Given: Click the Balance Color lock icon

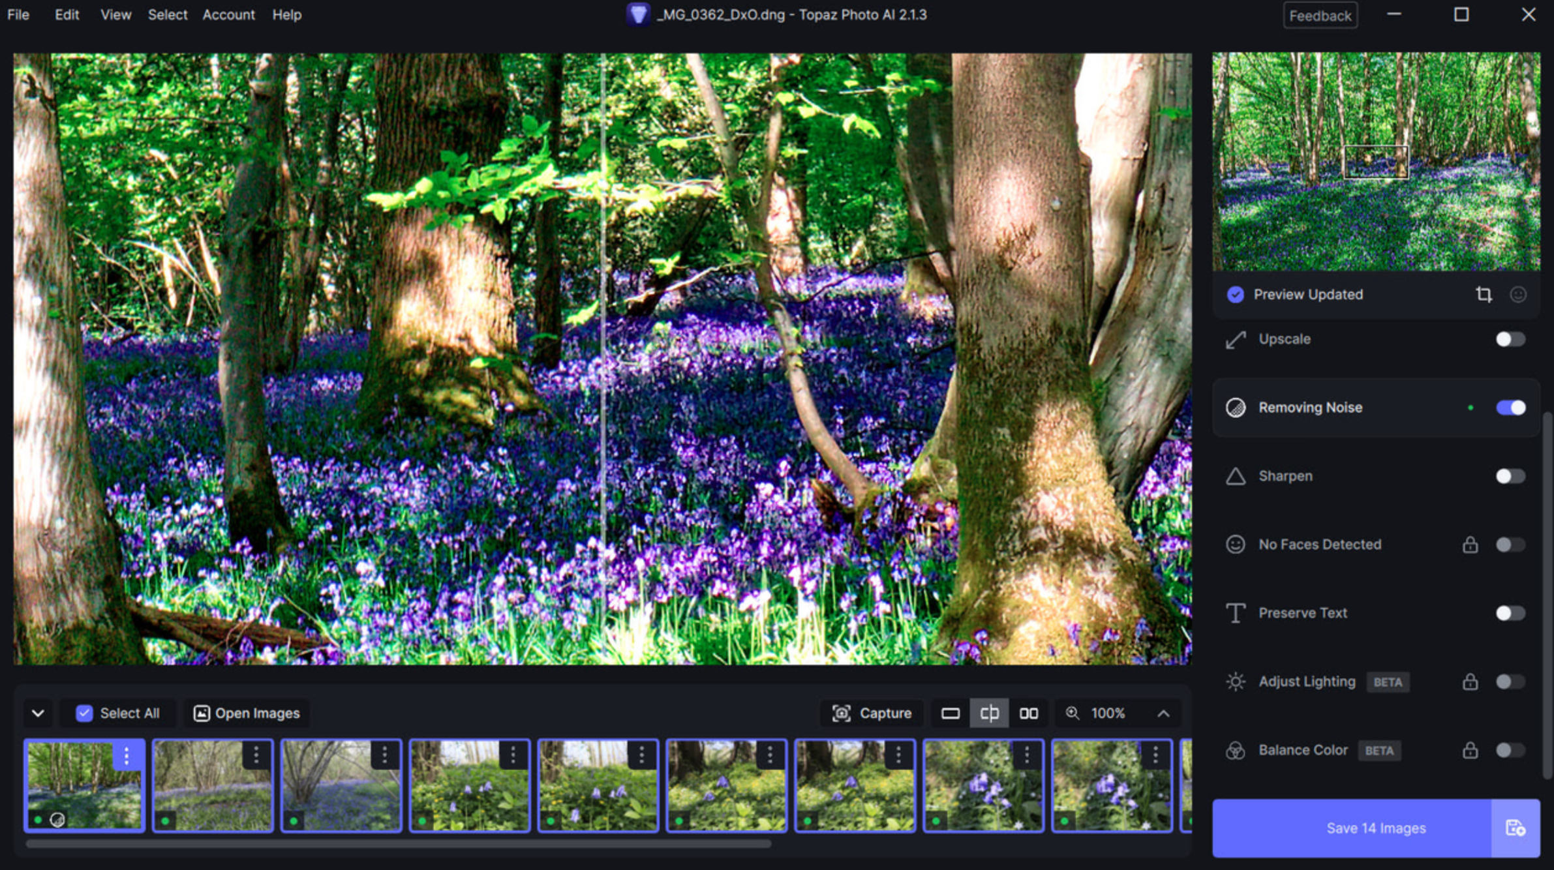Looking at the screenshot, I should click(x=1470, y=751).
